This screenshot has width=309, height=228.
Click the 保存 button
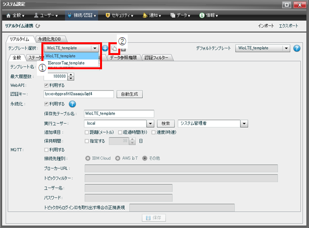(x=154, y=218)
